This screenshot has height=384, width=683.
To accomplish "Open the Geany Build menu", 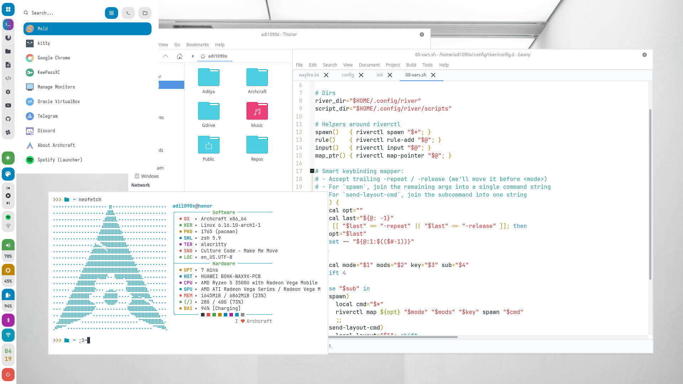I will coord(411,65).
